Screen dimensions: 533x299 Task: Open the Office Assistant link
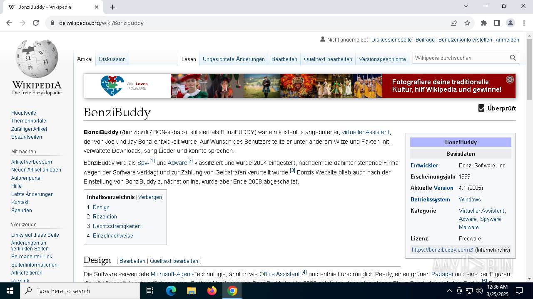[279, 274]
